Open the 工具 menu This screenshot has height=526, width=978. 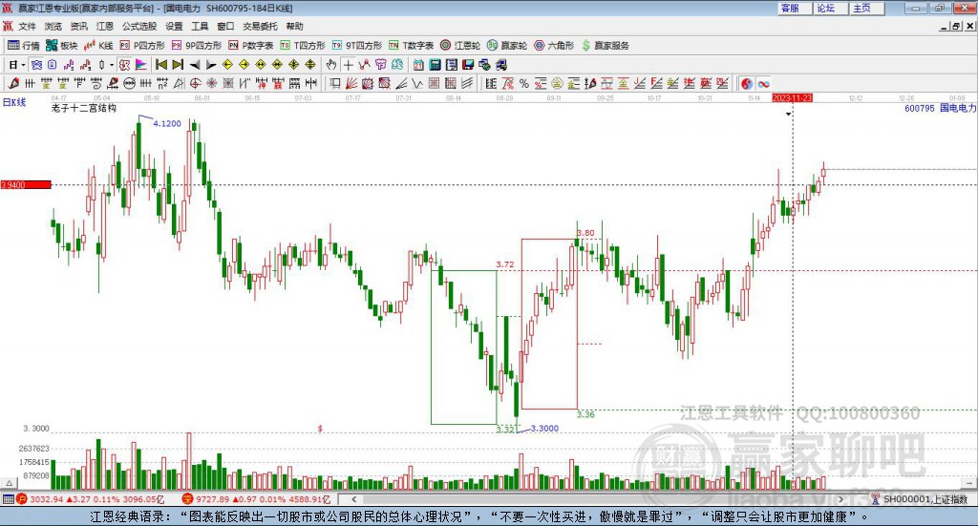(x=200, y=26)
